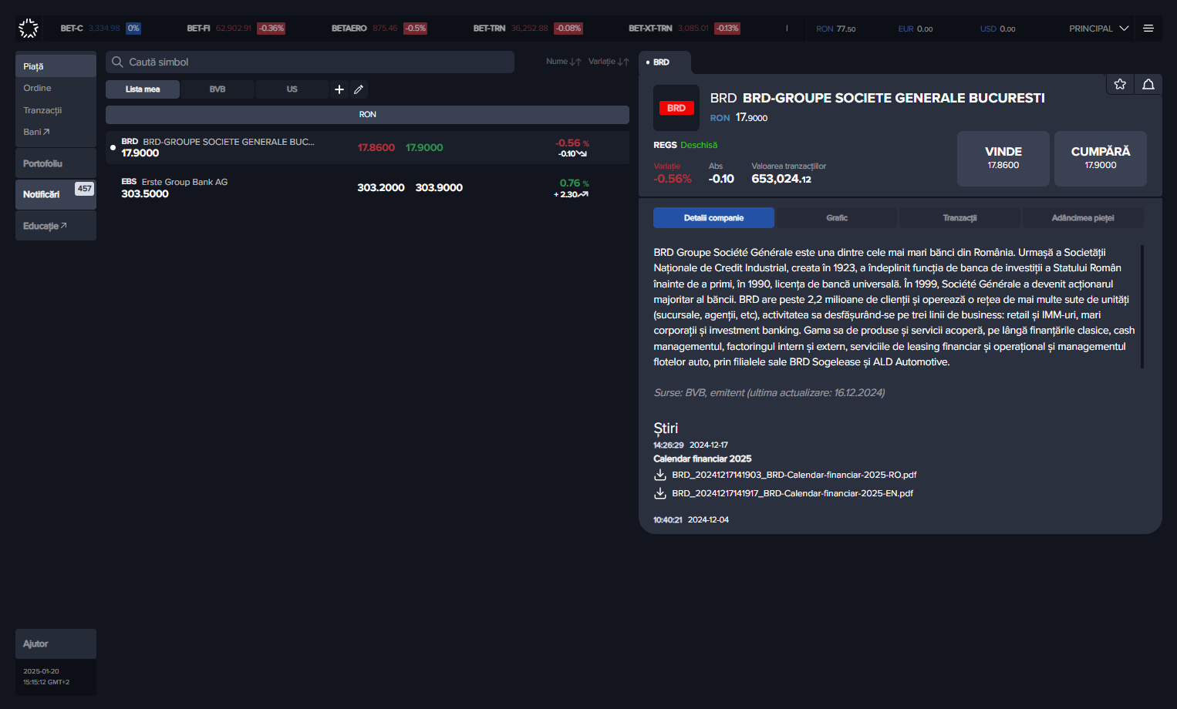Select the BRD instrument tab
This screenshot has width=1177, height=709.
[x=663, y=62]
